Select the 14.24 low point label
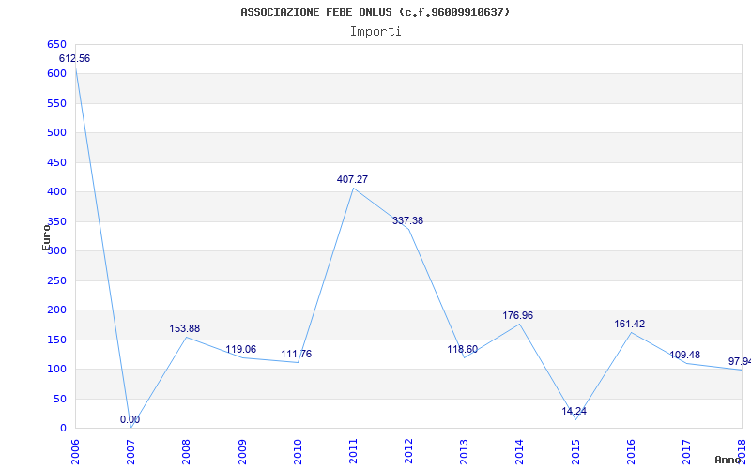Viewport: 751px width, 469px height. (574, 411)
